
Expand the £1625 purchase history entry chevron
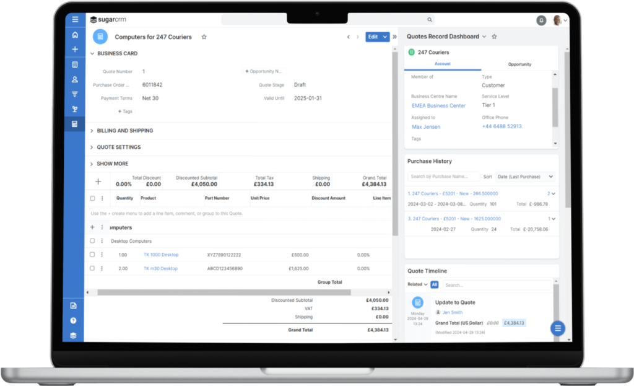[553, 219]
